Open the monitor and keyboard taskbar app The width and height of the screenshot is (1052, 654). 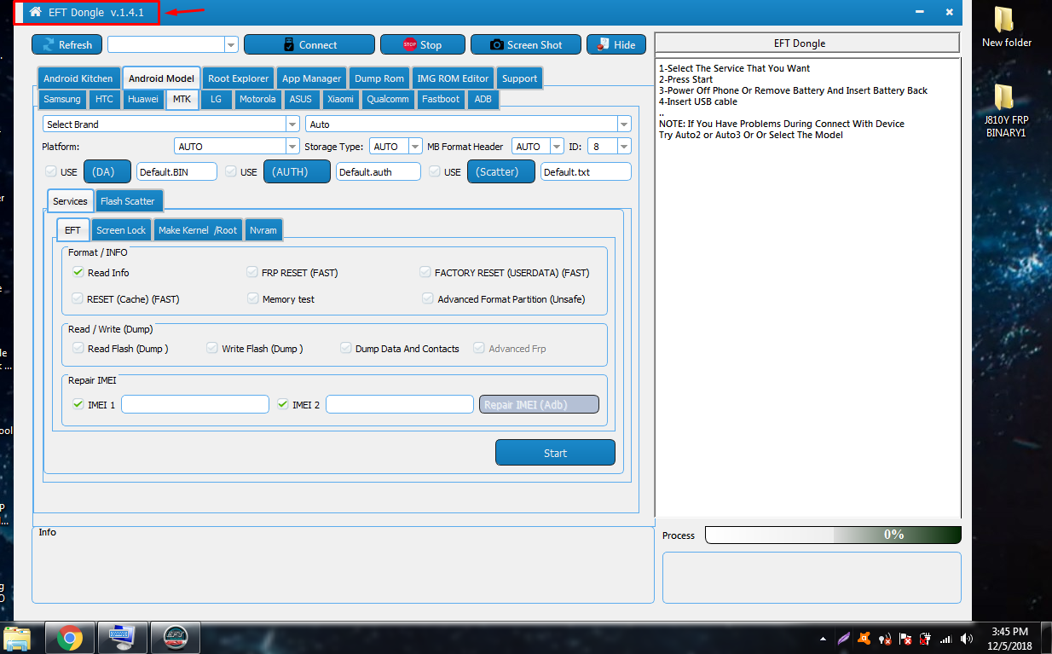(x=122, y=637)
